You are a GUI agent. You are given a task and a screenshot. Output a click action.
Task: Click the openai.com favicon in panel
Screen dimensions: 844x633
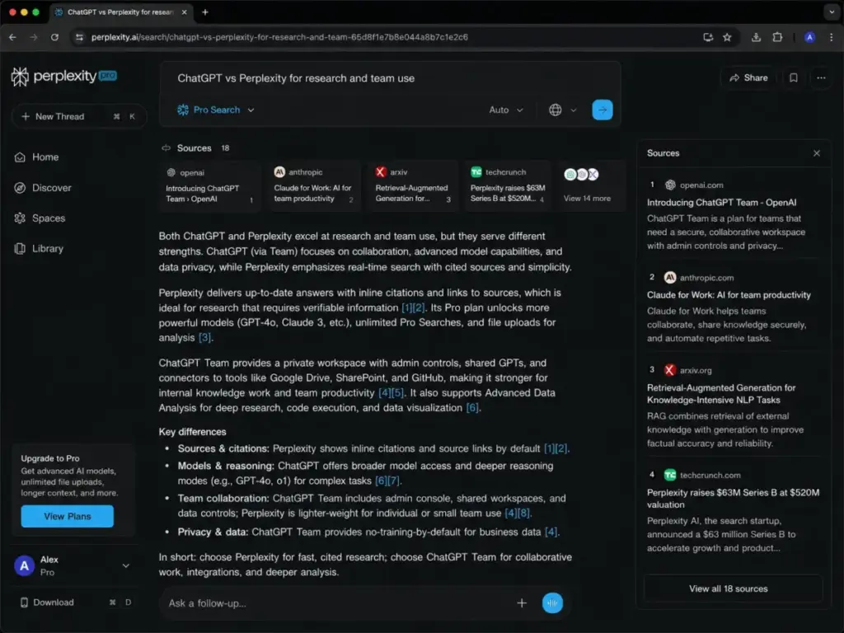(670, 185)
